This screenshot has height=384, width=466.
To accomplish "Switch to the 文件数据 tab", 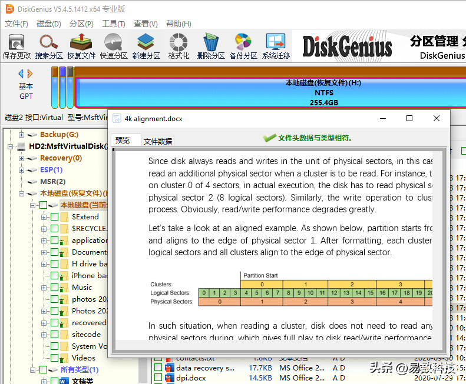I will [157, 141].
